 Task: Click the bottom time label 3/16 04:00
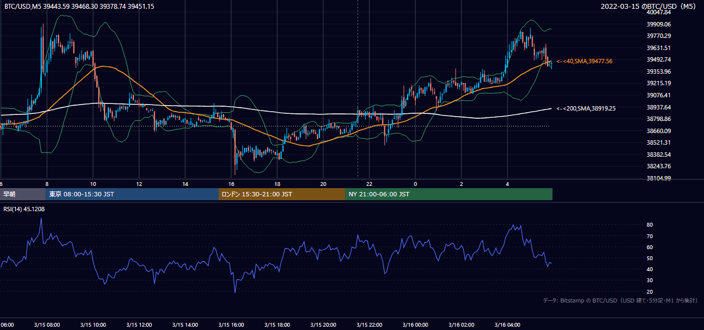tap(507, 325)
